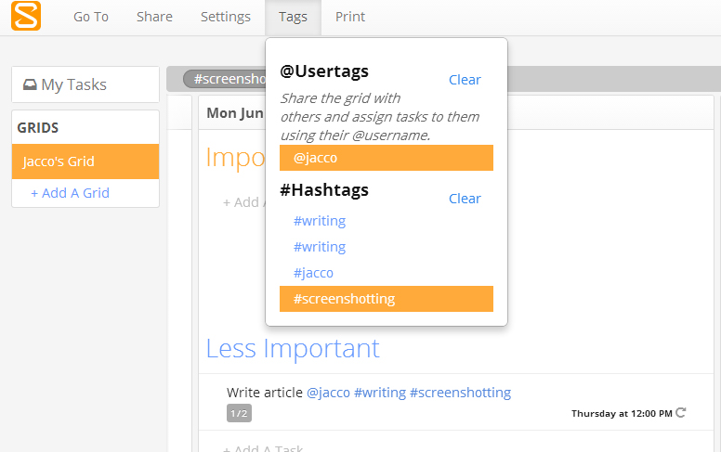The image size is (721, 452).
Task: Click the + Add A Grid link
Action: pyautogui.click(x=70, y=193)
